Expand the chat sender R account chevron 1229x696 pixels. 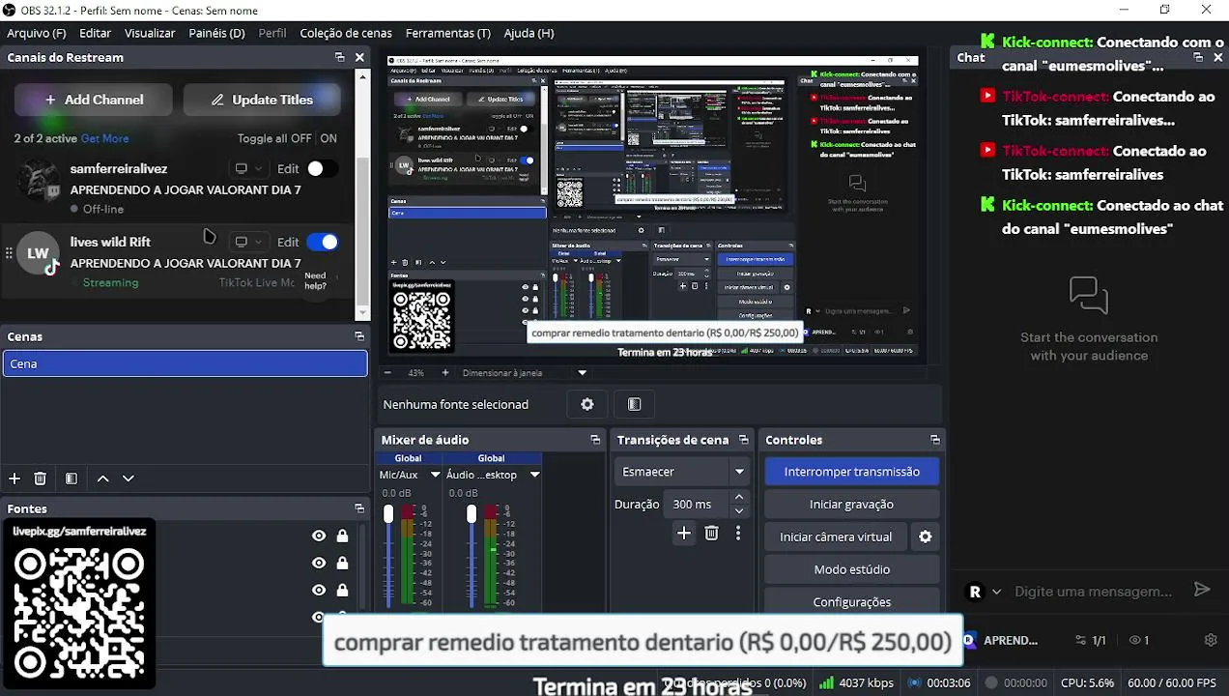[996, 592]
